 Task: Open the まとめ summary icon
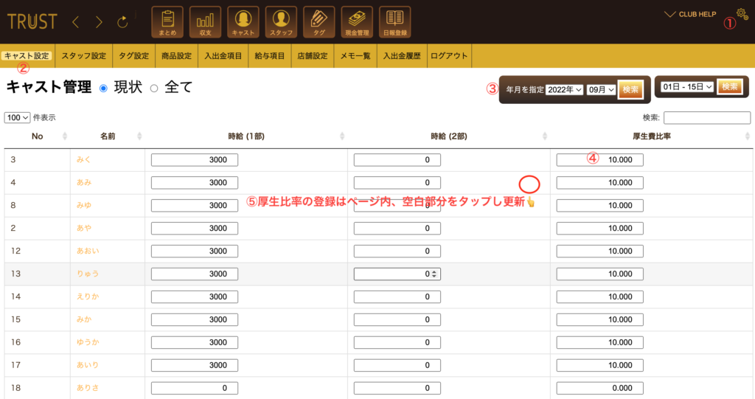click(167, 22)
